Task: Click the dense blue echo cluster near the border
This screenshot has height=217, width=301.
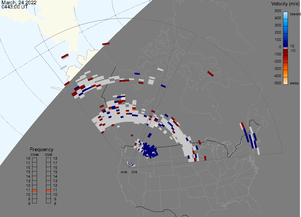Action: tap(150, 150)
